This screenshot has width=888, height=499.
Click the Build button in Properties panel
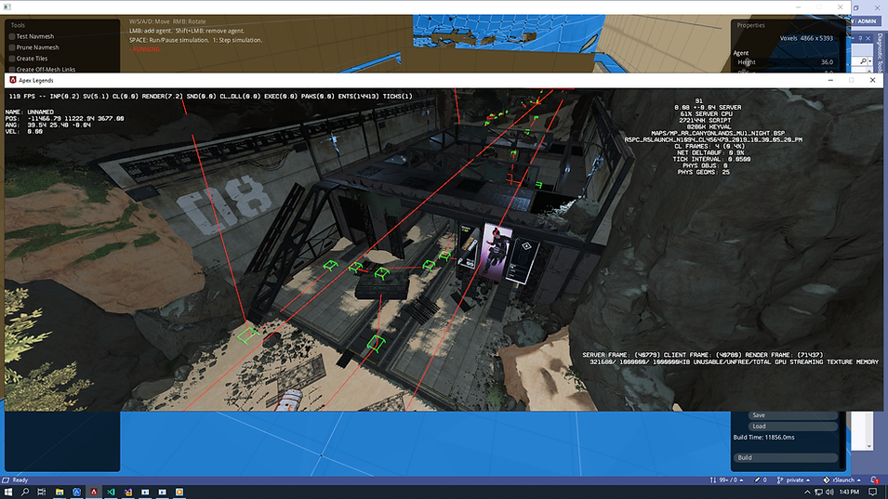tap(786, 458)
